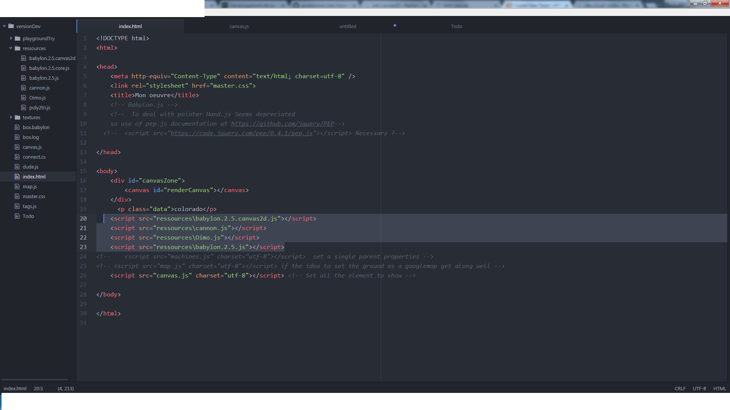Click cursor position 20:3 in status bar
This screenshot has height=410, width=730.
pyautogui.click(x=38, y=388)
